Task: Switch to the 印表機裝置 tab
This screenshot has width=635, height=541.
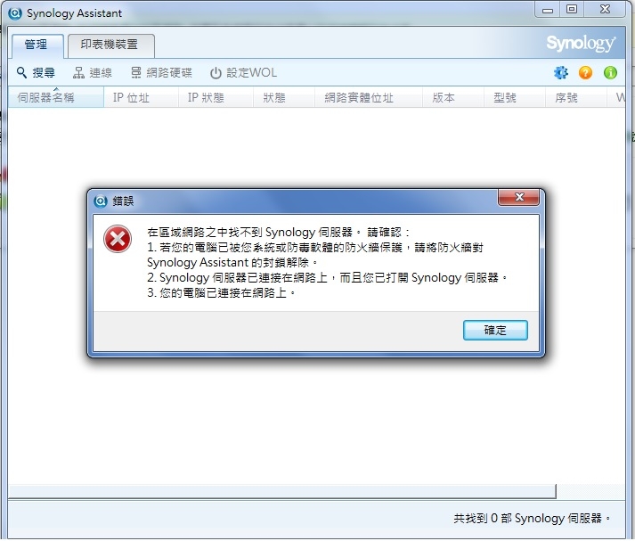Action: [x=111, y=45]
